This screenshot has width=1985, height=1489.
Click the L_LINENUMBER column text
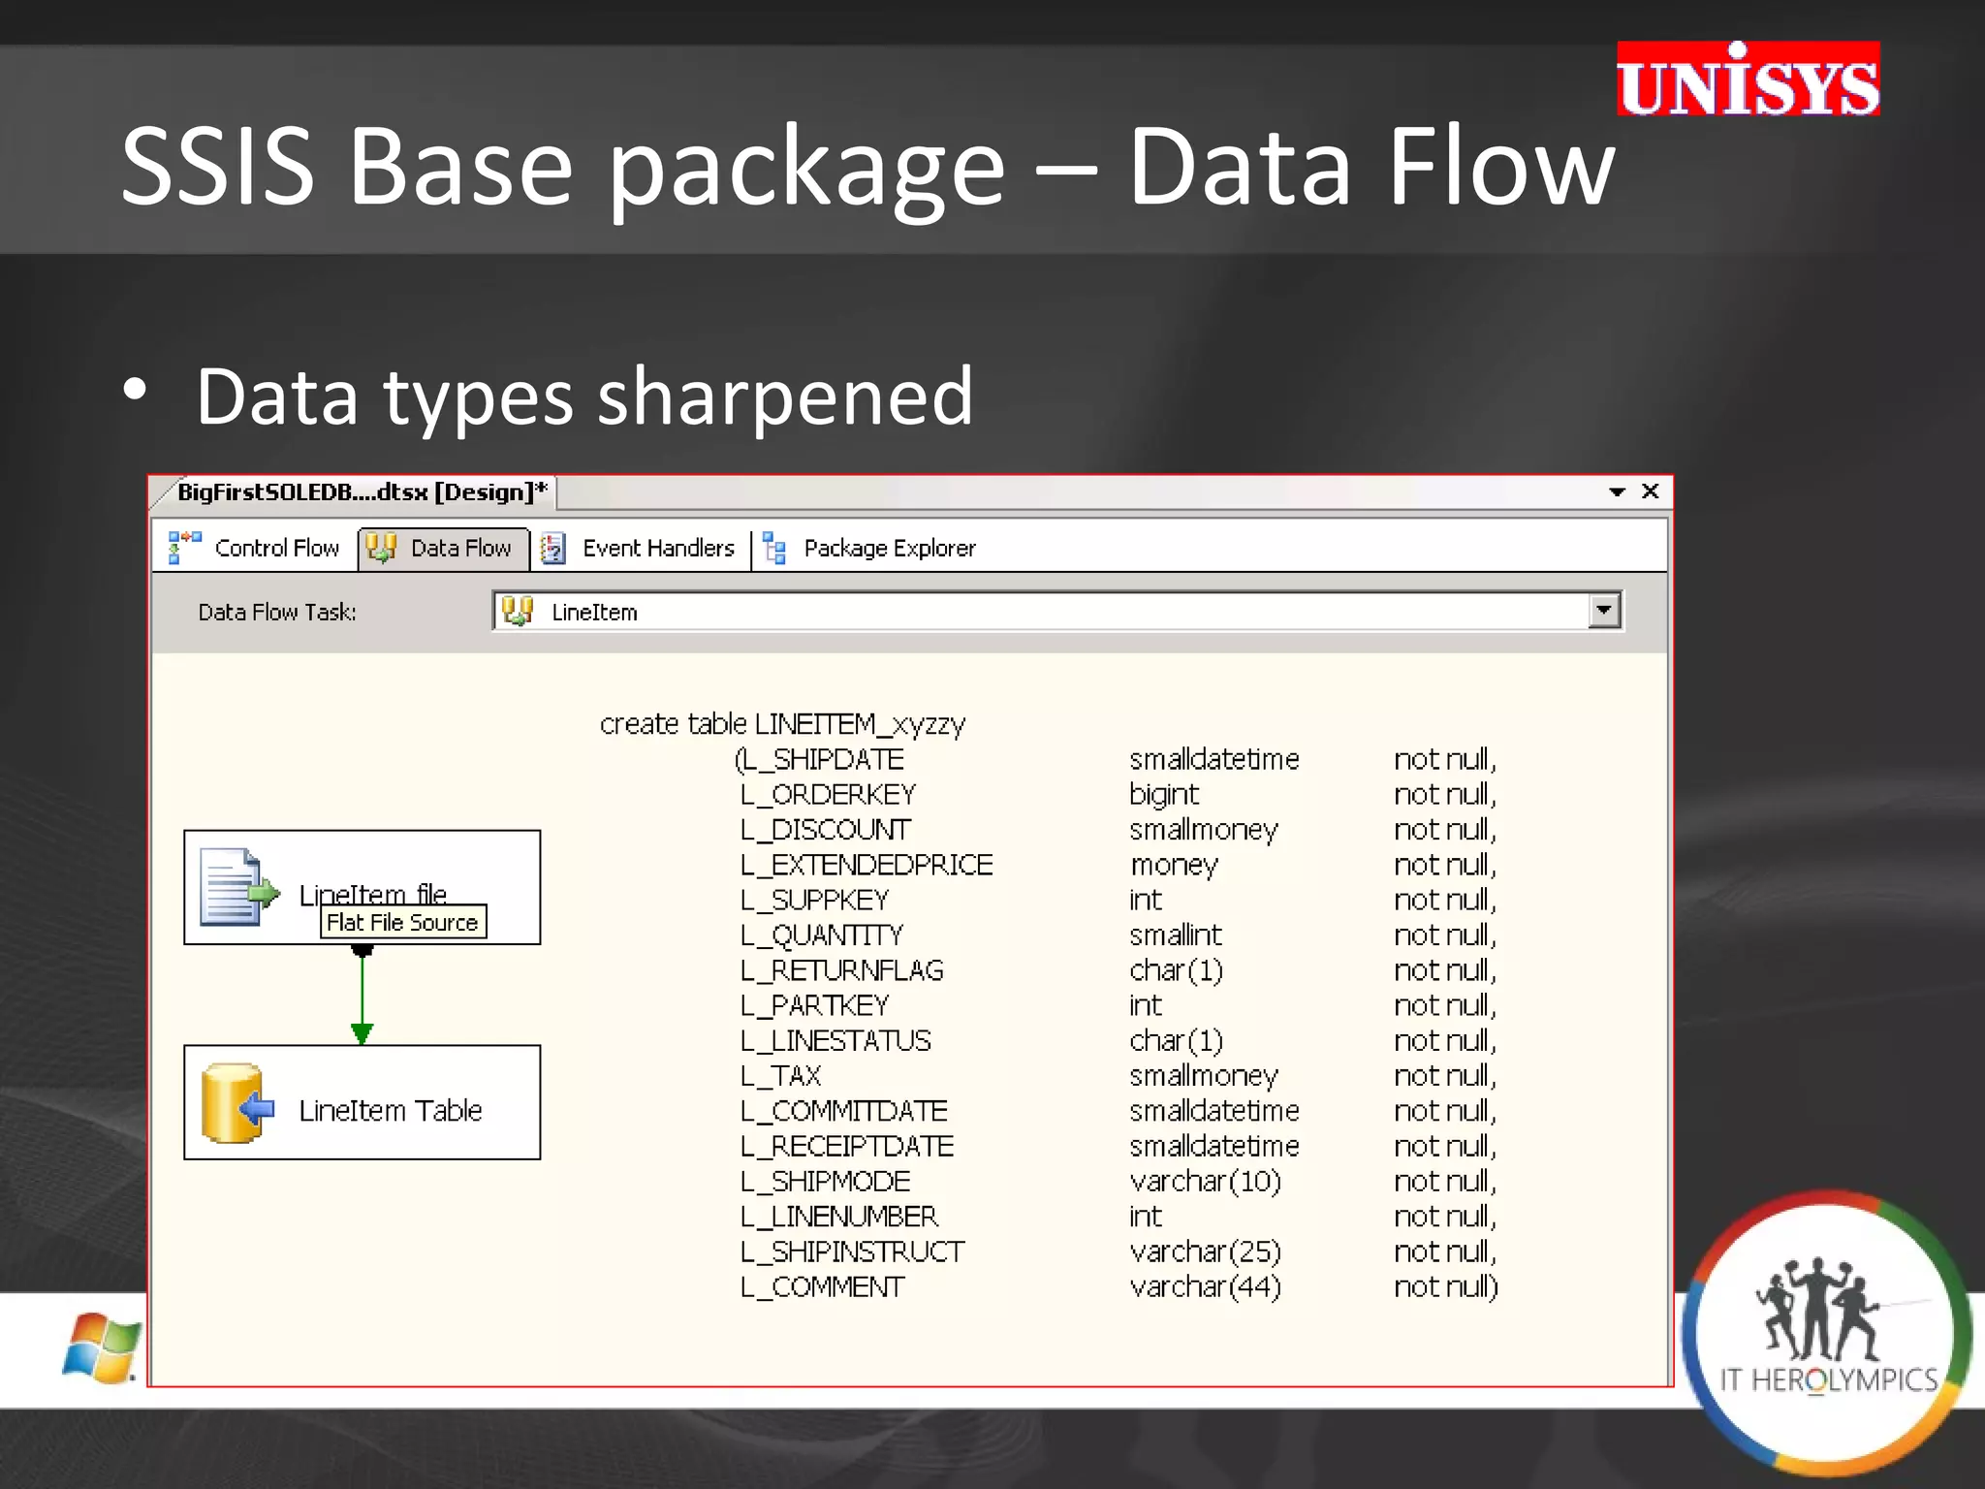click(838, 1217)
